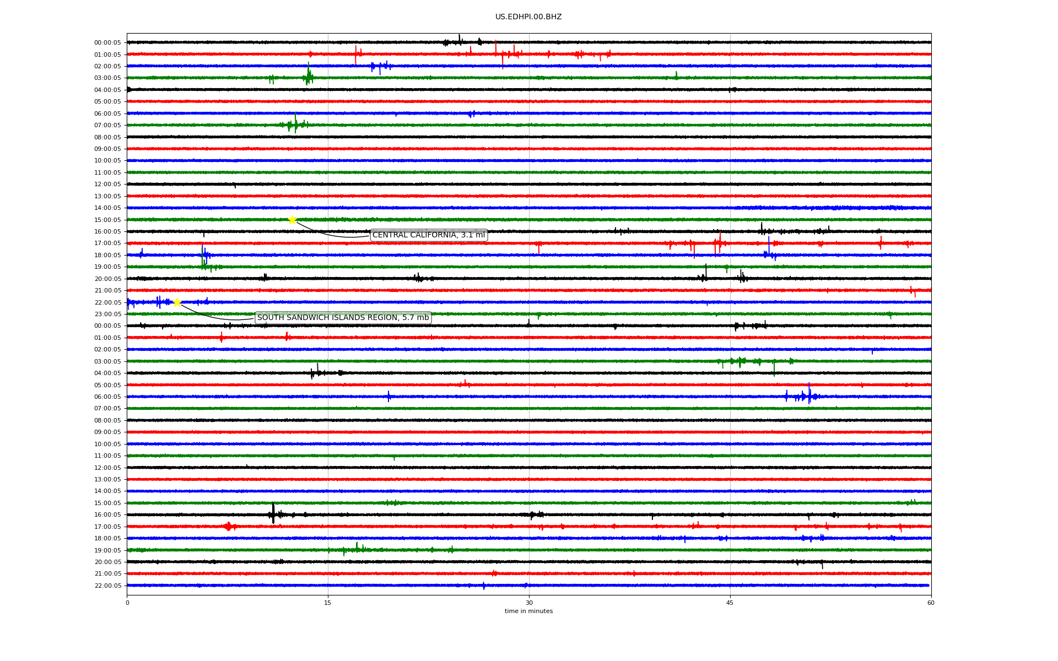Click the US.EDHPI.00.BHZ plot title
The height and width of the screenshot is (661, 1058).
528,17
